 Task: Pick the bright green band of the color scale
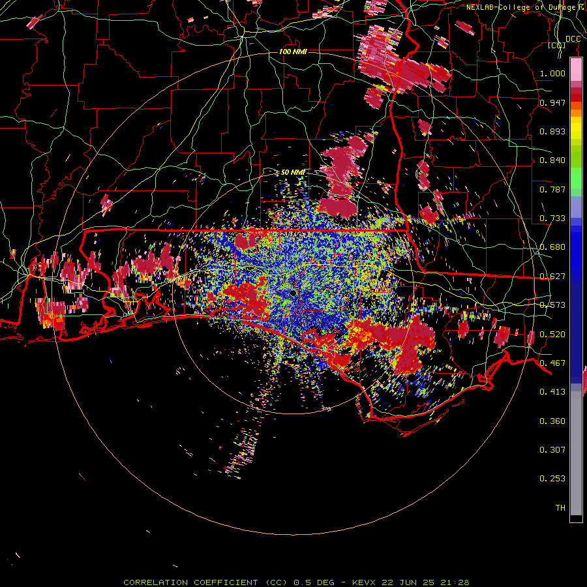tap(576, 178)
